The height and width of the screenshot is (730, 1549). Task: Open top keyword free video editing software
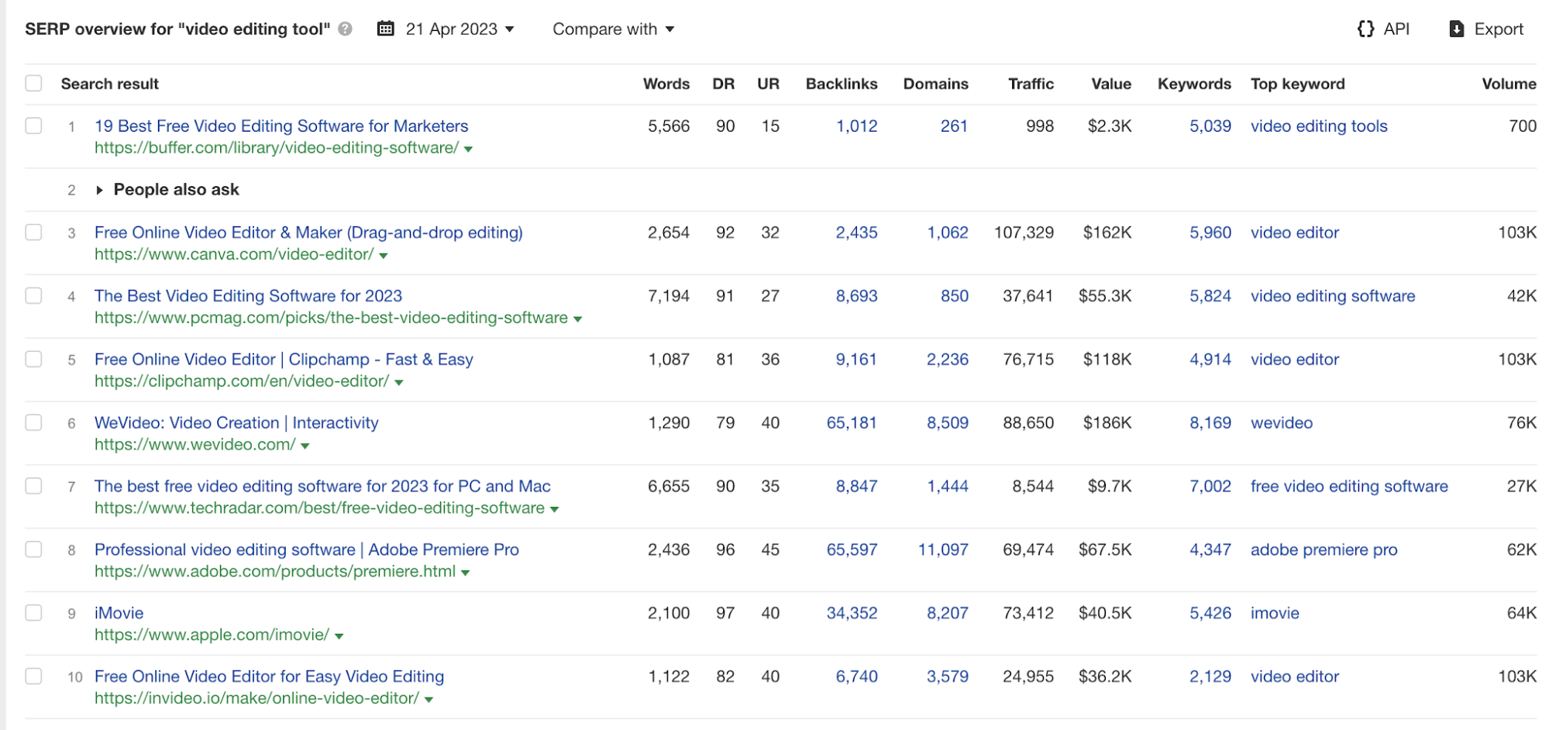(1349, 486)
